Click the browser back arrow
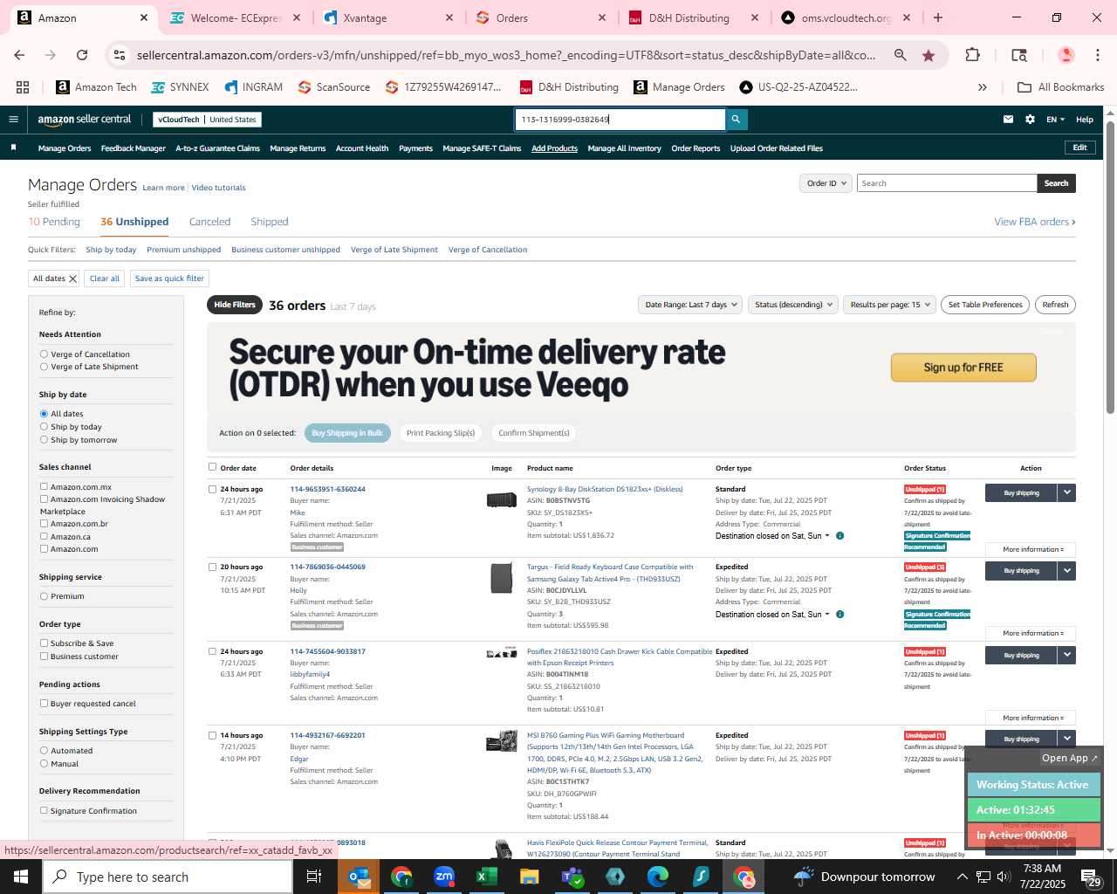Image resolution: width=1117 pixels, height=894 pixels. pyautogui.click(x=19, y=55)
